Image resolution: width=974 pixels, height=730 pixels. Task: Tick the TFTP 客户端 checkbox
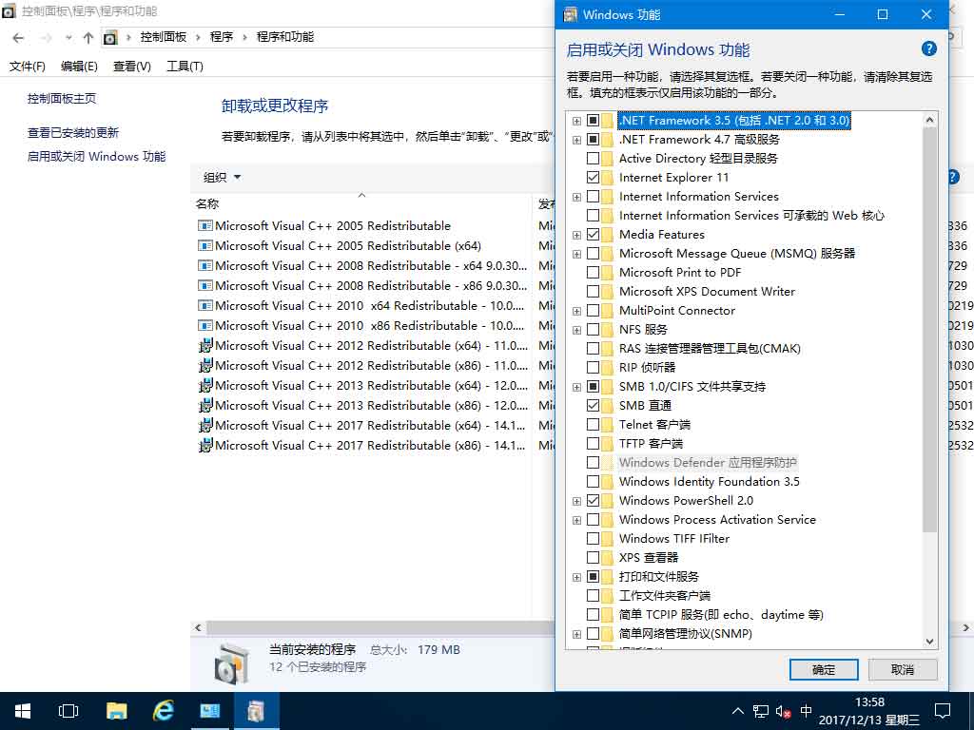(594, 443)
